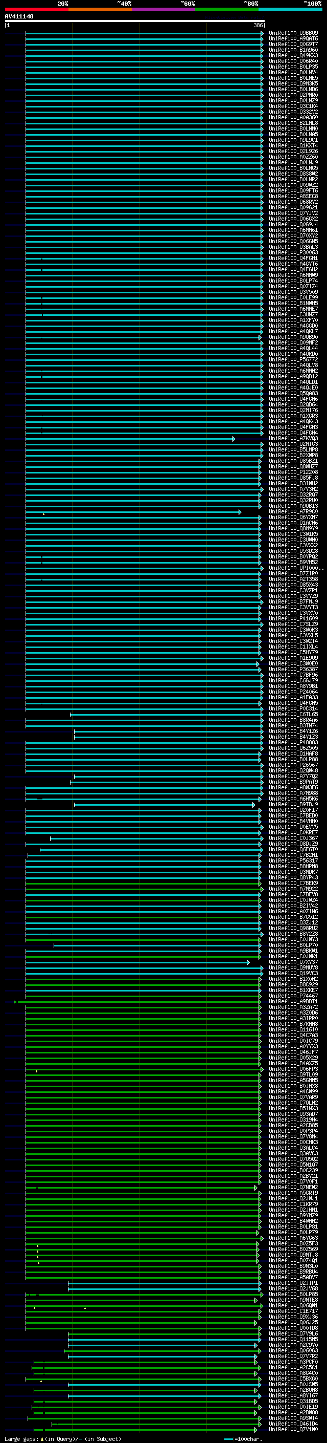Screen dimensions: 327x1443
Task: Select the UniRef100_A7R9C0 label
Action: 293,511
